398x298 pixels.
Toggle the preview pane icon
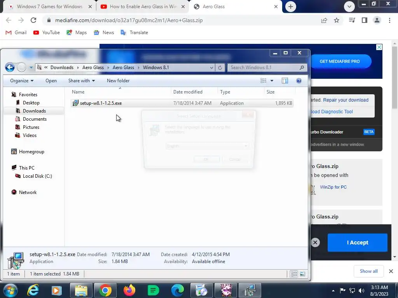pos(285,81)
